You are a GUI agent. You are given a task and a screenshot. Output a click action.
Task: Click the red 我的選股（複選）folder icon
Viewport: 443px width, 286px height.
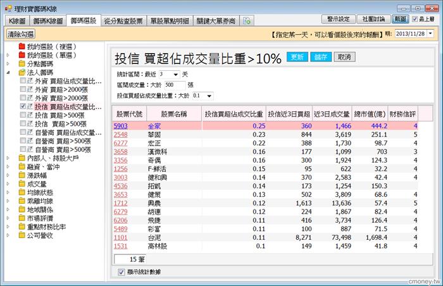[x=22, y=46]
